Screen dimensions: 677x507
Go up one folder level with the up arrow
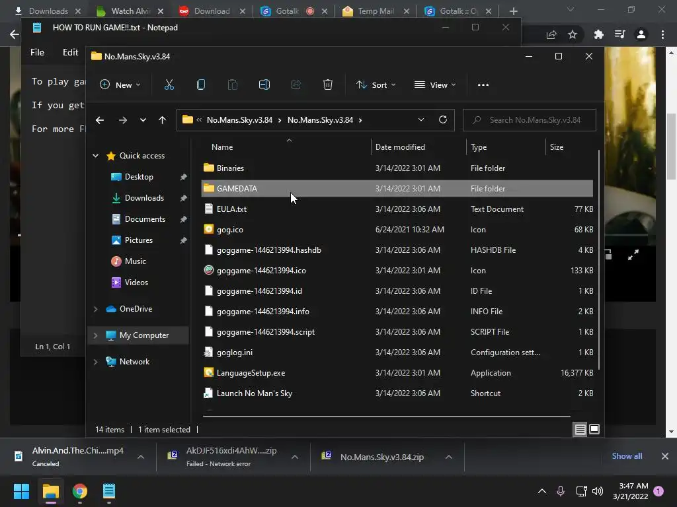tap(162, 120)
